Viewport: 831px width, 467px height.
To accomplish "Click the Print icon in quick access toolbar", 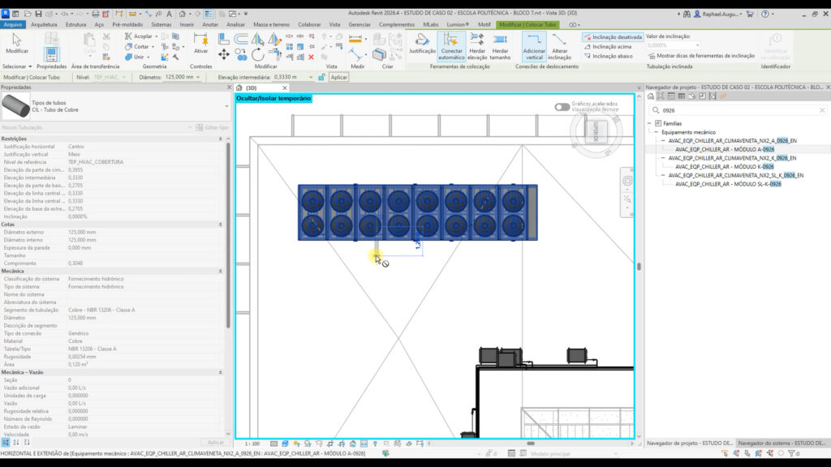I will tap(96, 14).
